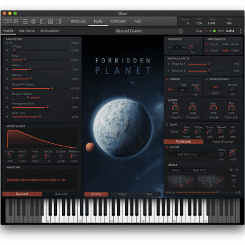Toggle the Reverb power button
Viewport: 245px width, 245px height.
click(x=167, y=147)
